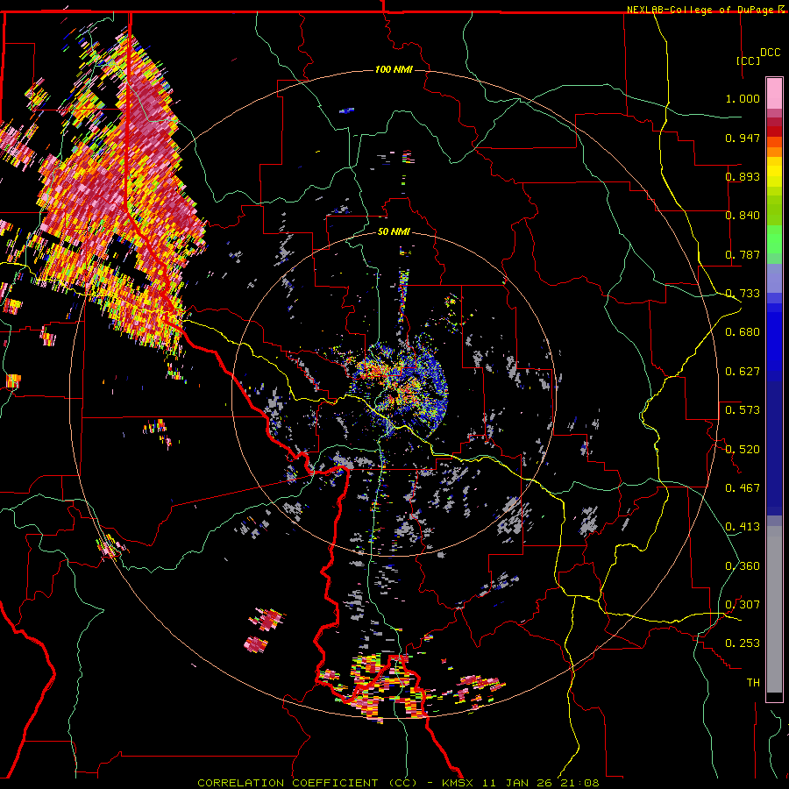This screenshot has width=789, height=789.
Task: Select the 0.413 scale value
Action: [743, 527]
